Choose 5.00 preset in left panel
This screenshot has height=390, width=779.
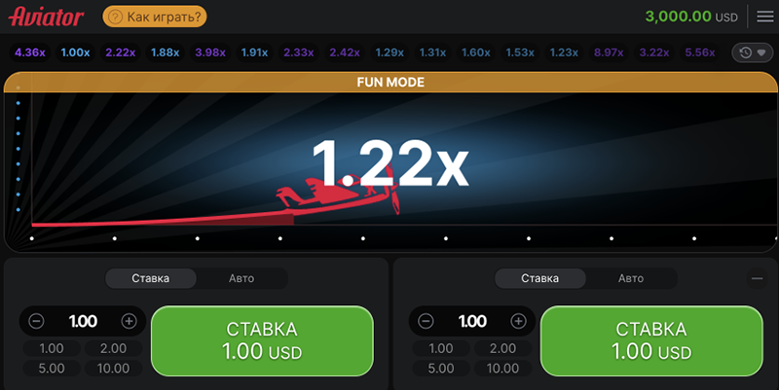point(52,369)
